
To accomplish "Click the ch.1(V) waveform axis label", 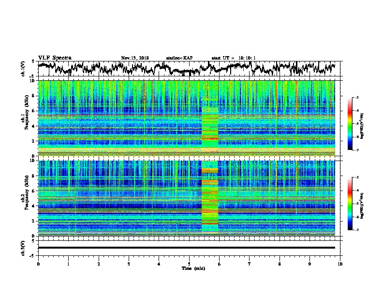I will pyautogui.click(x=23, y=69).
